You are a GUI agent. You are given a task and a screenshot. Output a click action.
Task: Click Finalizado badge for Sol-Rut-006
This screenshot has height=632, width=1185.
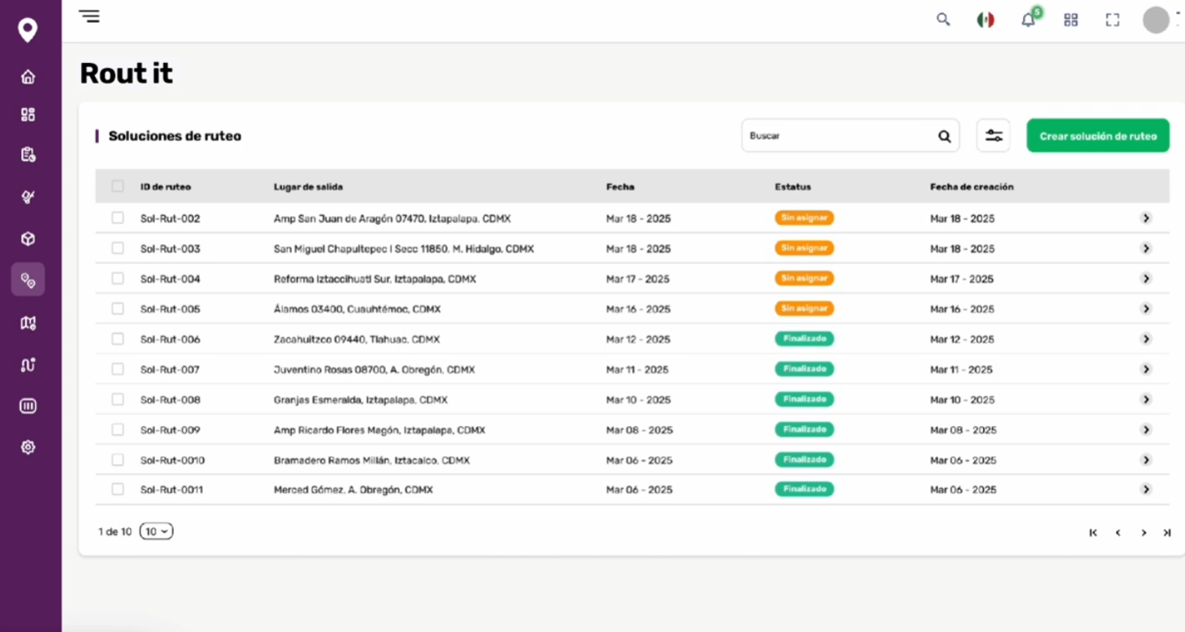coord(804,338)
